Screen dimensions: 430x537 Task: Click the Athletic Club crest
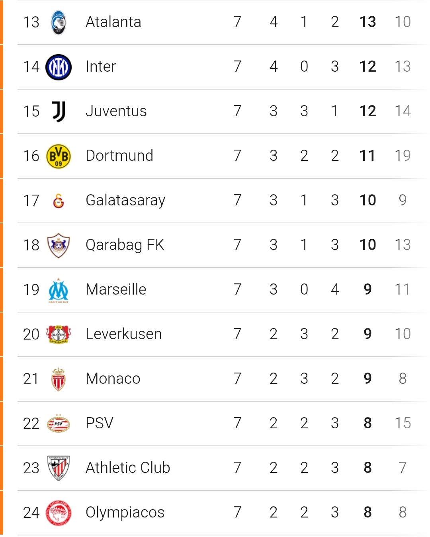tap(59, 468)
